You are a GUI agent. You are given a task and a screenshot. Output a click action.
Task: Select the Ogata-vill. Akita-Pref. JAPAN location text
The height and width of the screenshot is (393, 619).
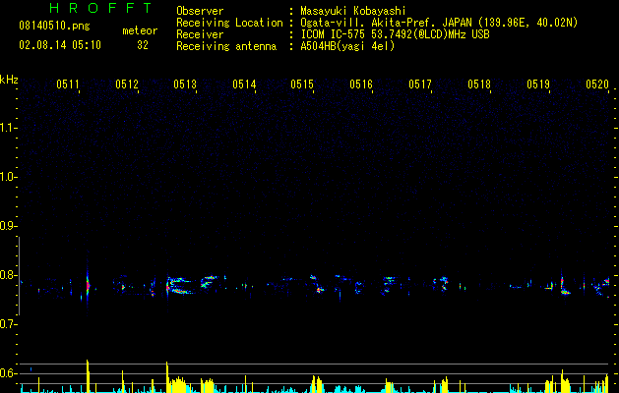click(x=439, y=23)
